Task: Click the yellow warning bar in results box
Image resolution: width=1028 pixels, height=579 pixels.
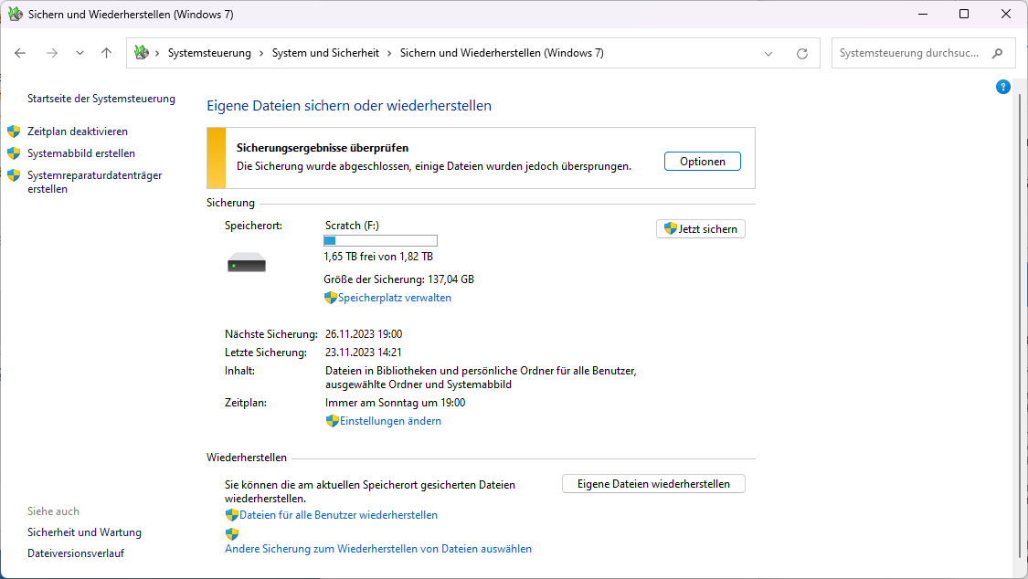Action: pos(217,158)
